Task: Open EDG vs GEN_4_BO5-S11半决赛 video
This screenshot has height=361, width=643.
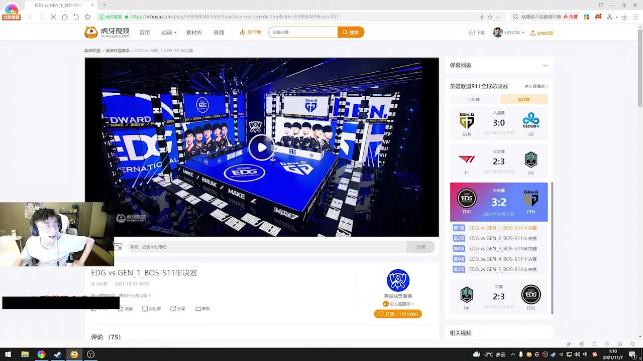Action: click(x=503, y=259)
